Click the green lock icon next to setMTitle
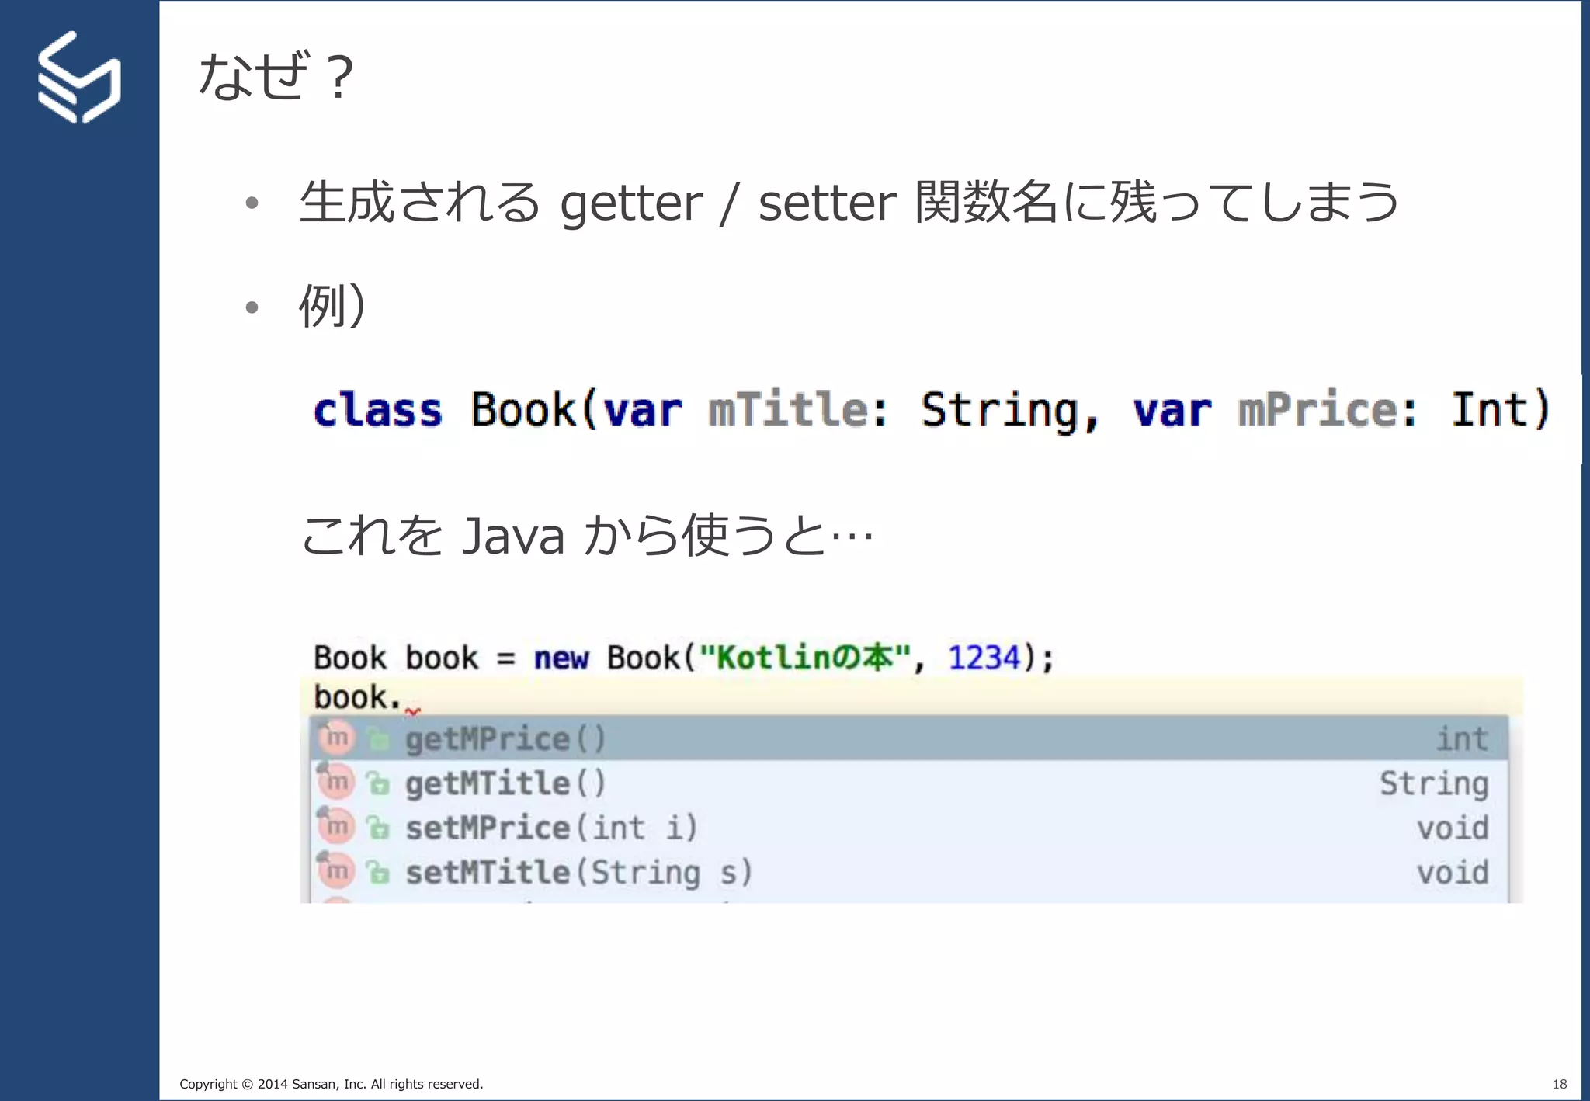Viewport: 1590px width, 1101px height. coord(379,874)
